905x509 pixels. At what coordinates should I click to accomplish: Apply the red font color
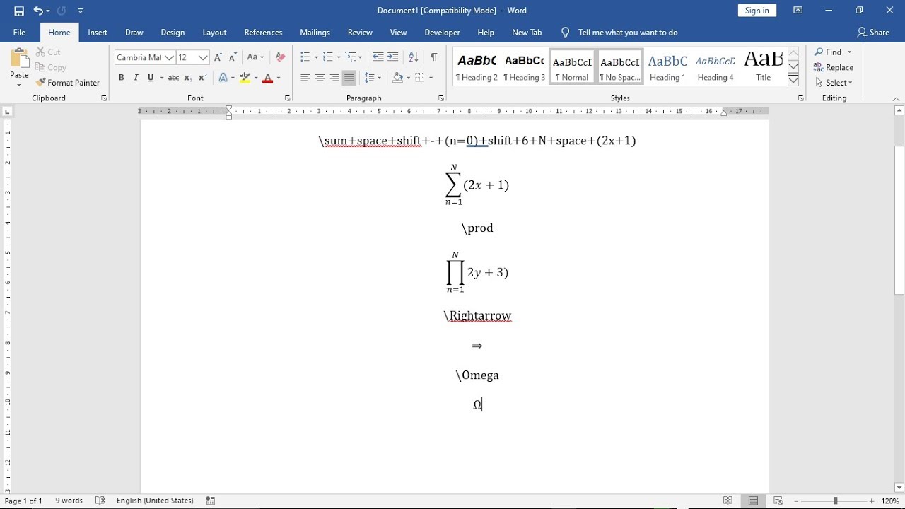[267, 78]
